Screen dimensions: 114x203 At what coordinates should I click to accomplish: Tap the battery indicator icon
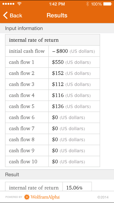108,4
